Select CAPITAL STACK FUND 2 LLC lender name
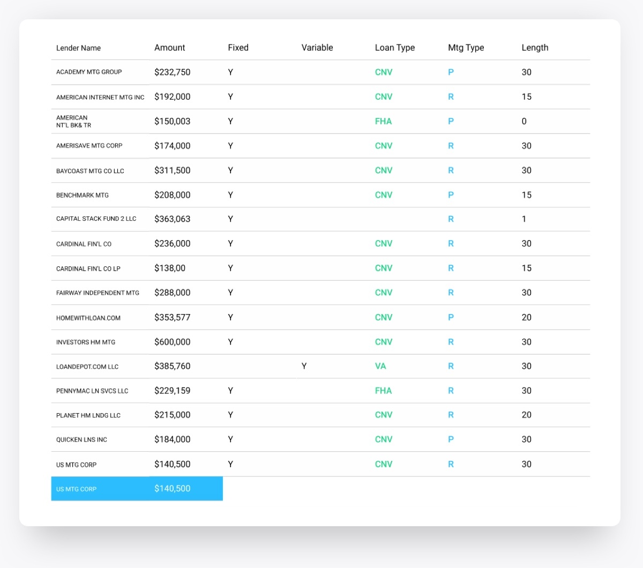This screenshot has width=643, height=568. pyautogui.click(x=96, y=219)
